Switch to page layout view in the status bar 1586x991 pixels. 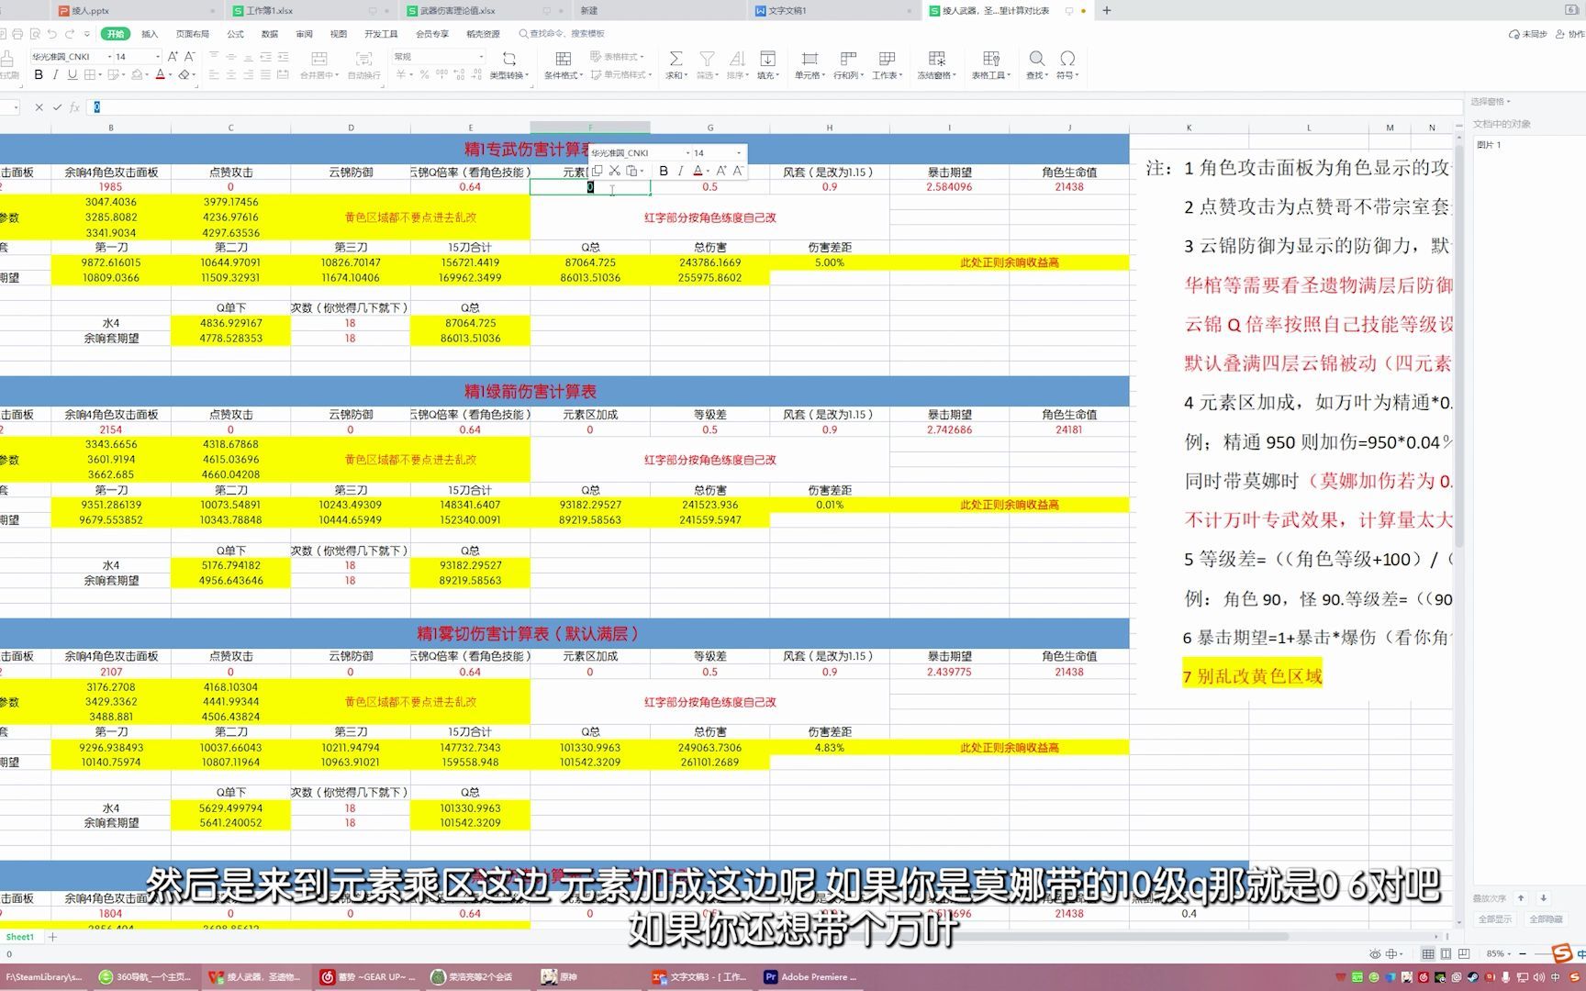pos(1446,954)
